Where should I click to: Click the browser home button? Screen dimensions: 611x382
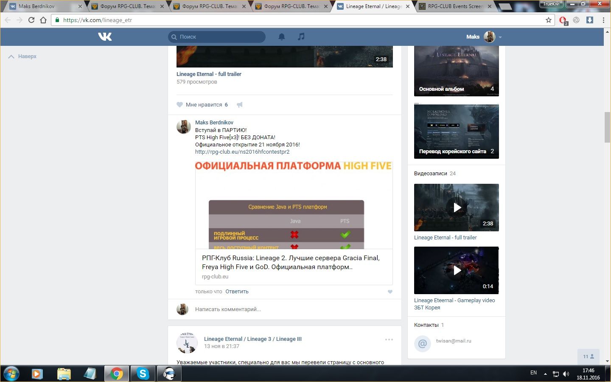coord(43,20)
